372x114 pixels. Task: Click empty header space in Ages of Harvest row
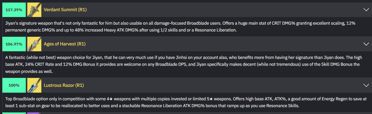pyautogui.click(x=225, y=44)
